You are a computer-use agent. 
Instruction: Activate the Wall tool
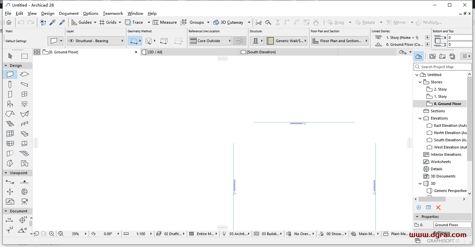click(x=10, y=74)
